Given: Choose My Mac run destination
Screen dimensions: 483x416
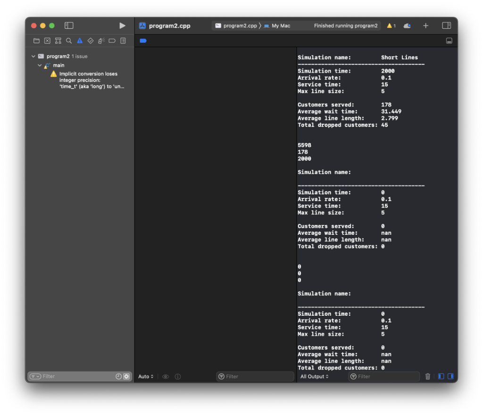Looking at the screenshot, I should point(277,26).
